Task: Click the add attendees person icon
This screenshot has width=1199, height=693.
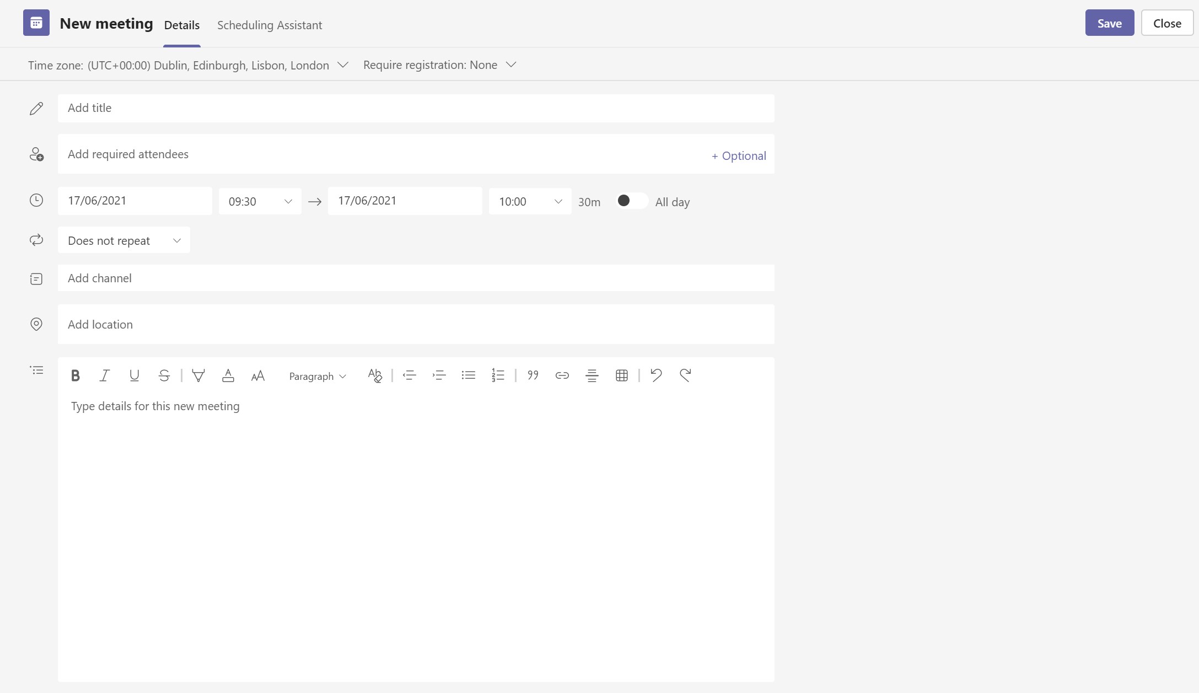Action: point(36,154)
